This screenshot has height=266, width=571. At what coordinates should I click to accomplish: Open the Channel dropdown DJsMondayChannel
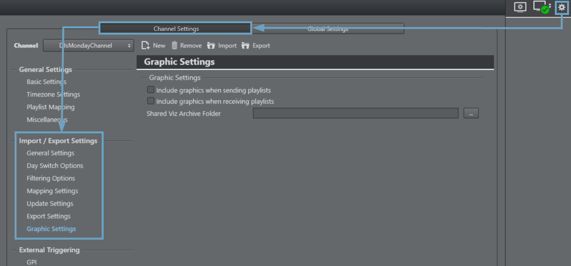[88, 46]
